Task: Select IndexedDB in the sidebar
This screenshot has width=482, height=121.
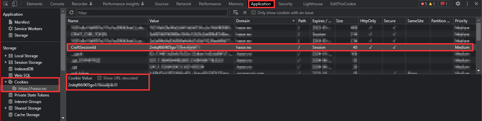Action: tap(24, 69)
